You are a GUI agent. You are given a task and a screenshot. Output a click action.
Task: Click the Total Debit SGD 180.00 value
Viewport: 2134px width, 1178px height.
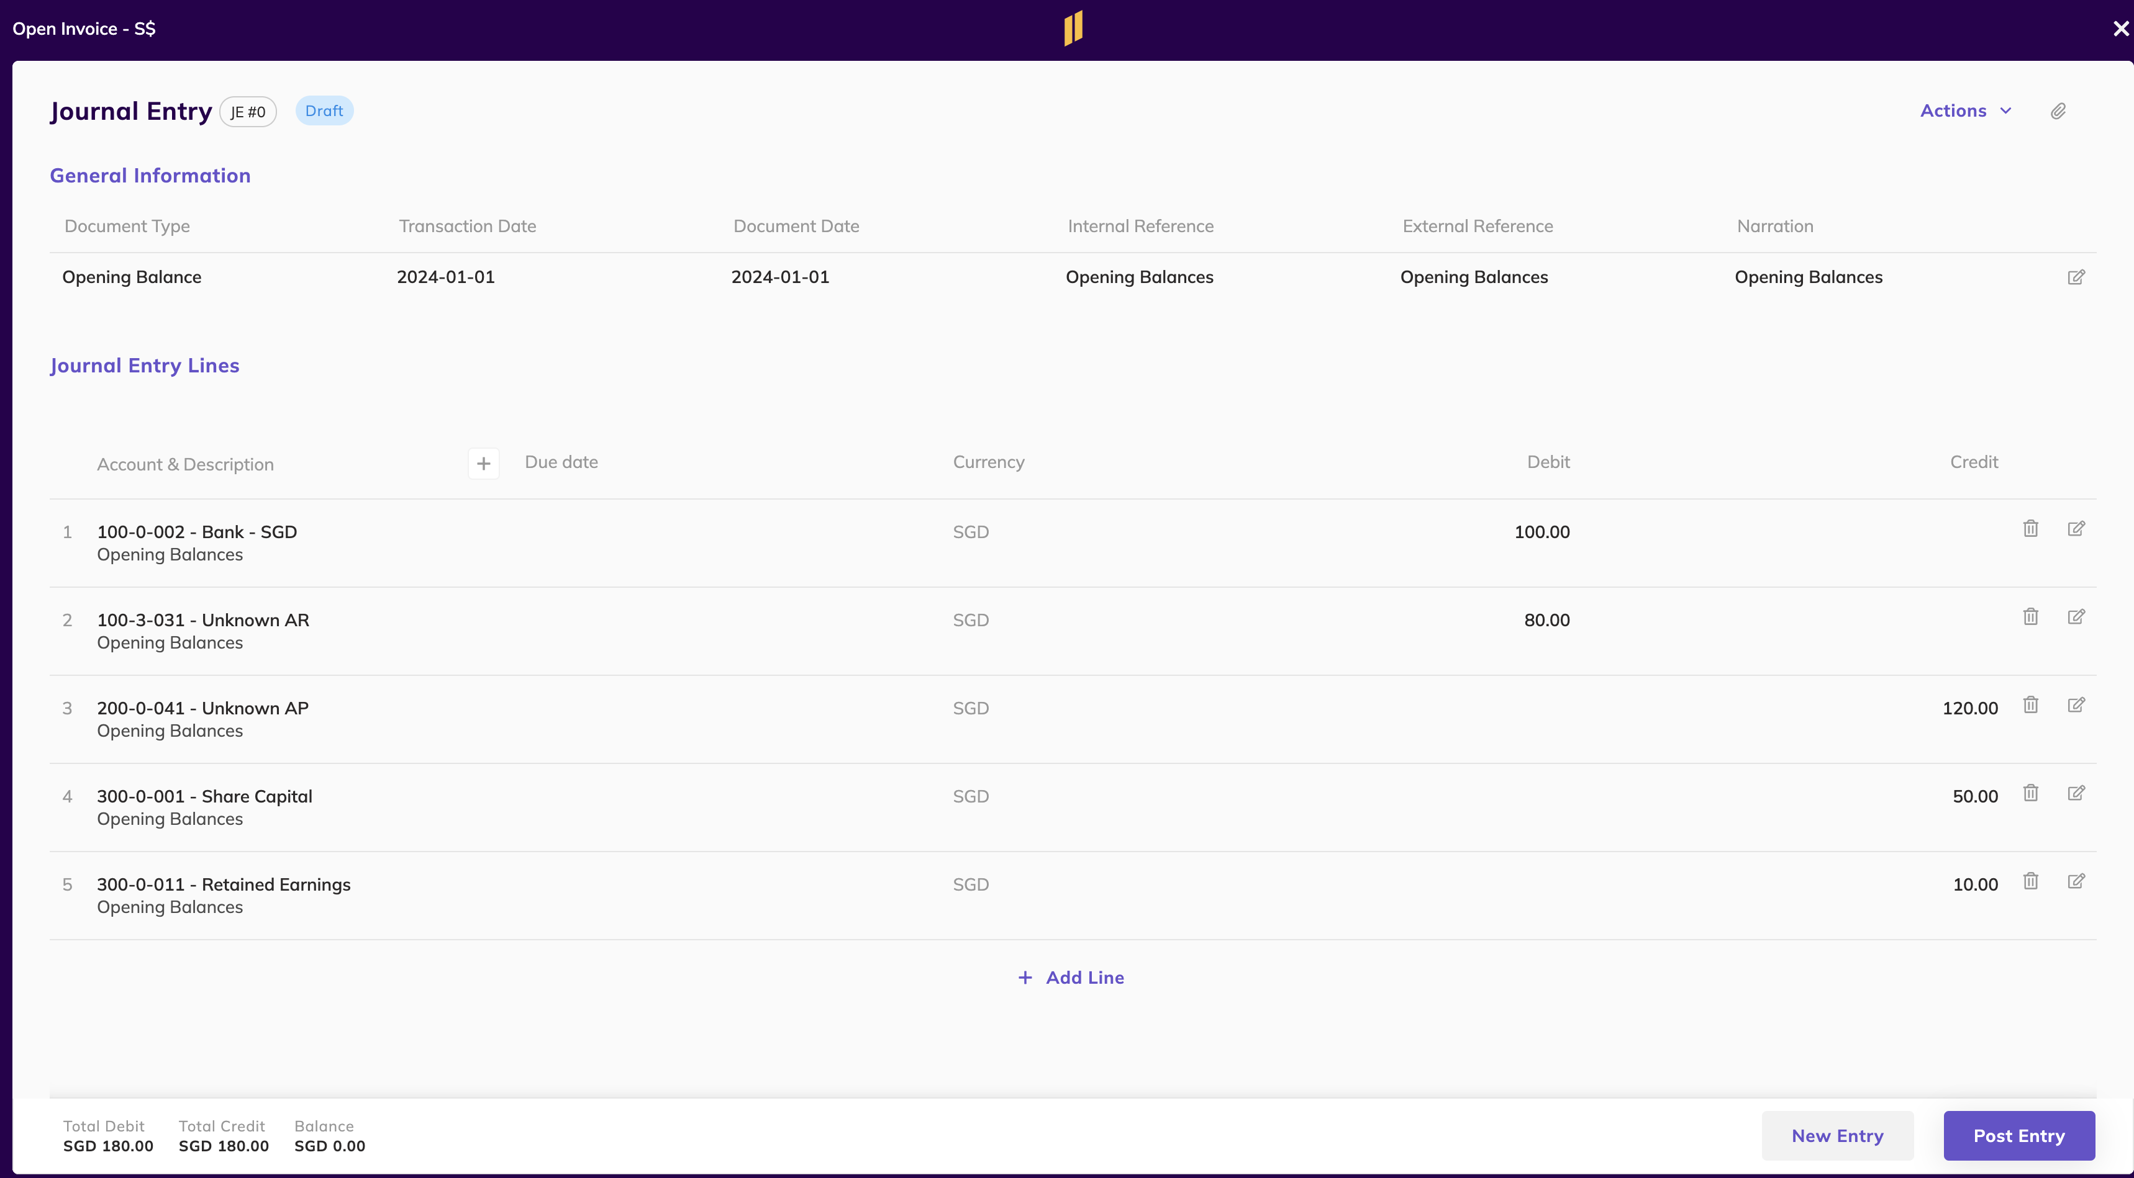coord(107,1146)
